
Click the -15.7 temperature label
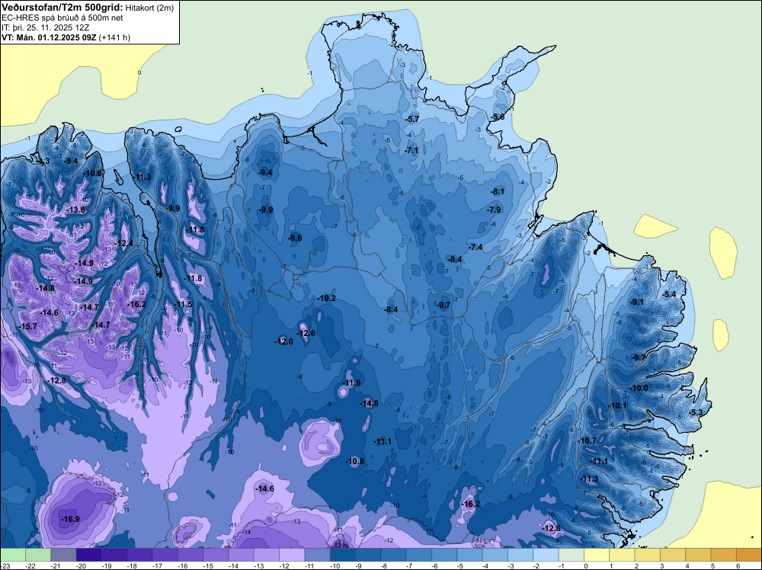pos(27,326)
